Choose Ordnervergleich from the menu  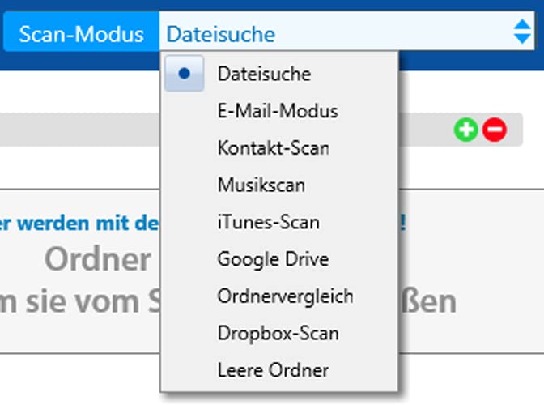tap(285, 296)
